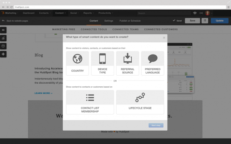Close the smart content dialog
This screenshot has height=144, width=231.
[164, 38]
